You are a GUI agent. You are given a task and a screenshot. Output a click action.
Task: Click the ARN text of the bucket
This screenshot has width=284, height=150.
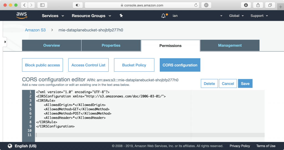pyautogui.click(x=133, y=80)
